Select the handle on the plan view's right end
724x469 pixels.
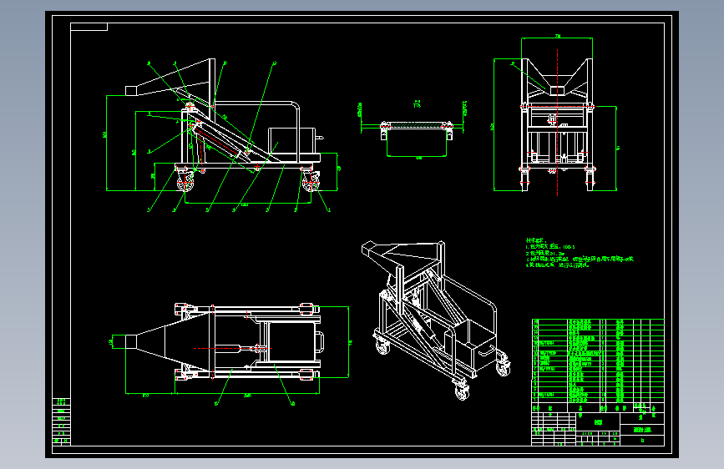point(320,341)
